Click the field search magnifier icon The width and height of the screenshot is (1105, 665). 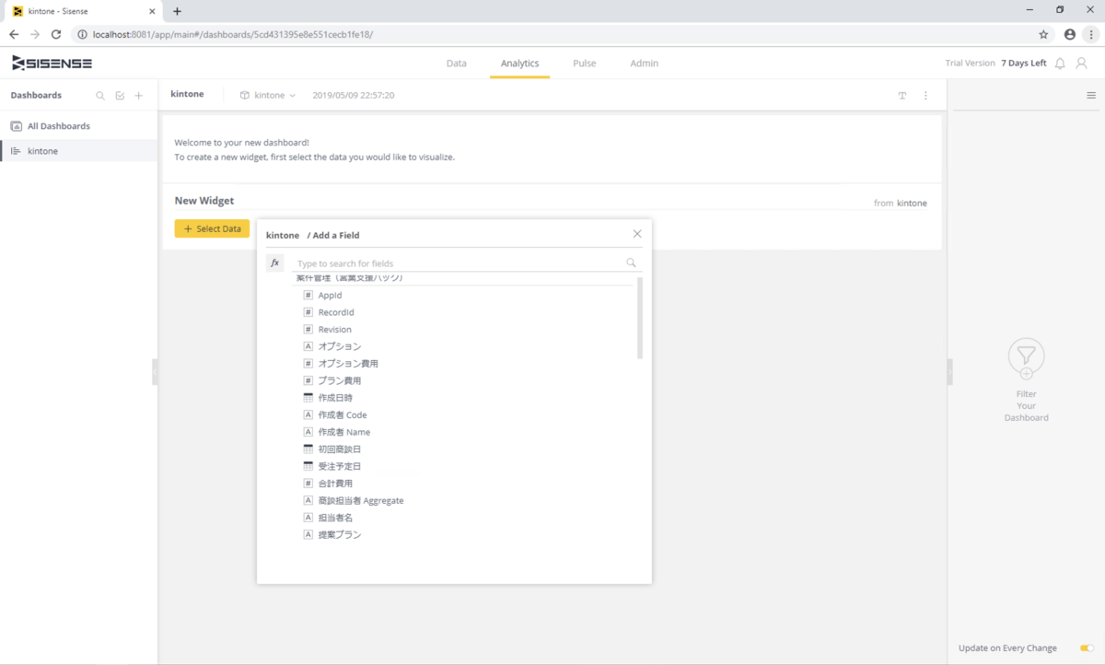(x=632, y=262)
